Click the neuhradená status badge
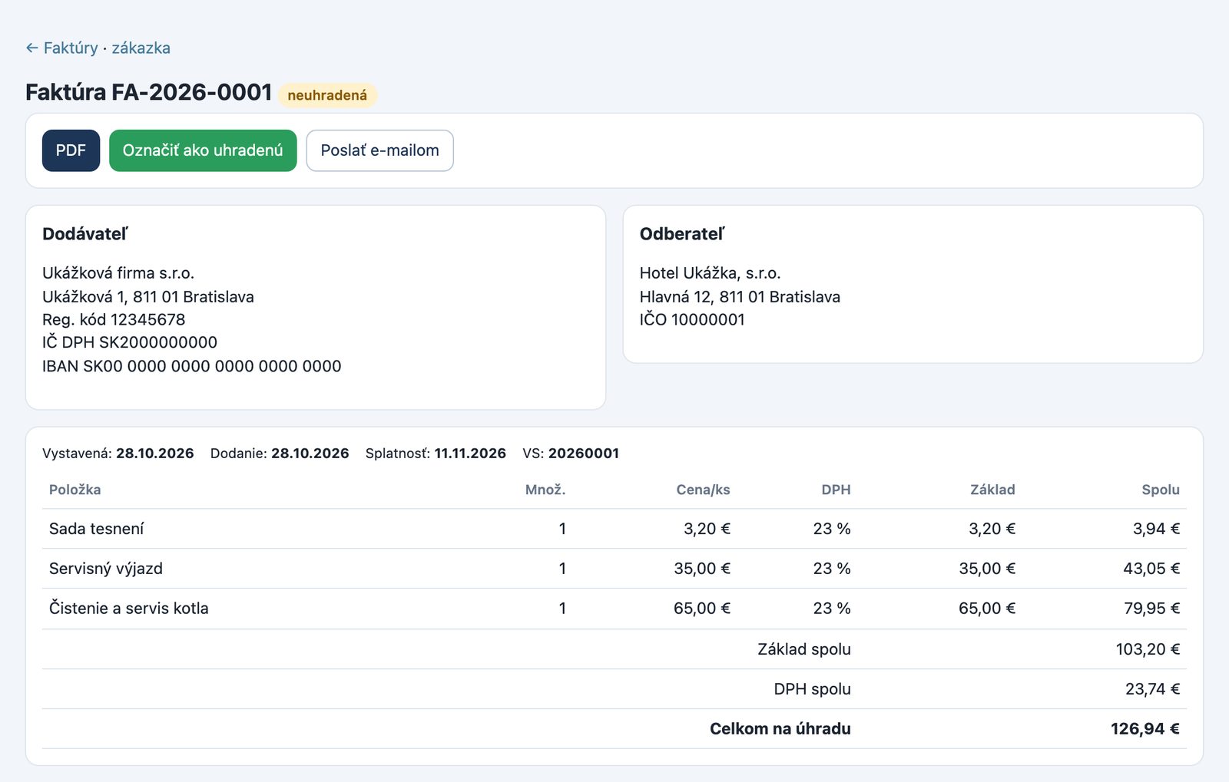This screenshot has width=1229, height=782. pos(327,95)
